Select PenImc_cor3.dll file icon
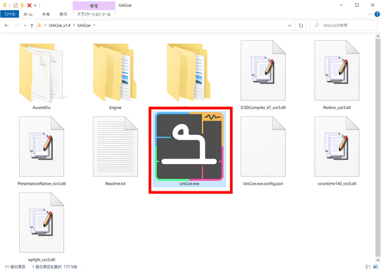Image resolution: width=381 pixels, height=271 pixels. [x=337, y=71]
